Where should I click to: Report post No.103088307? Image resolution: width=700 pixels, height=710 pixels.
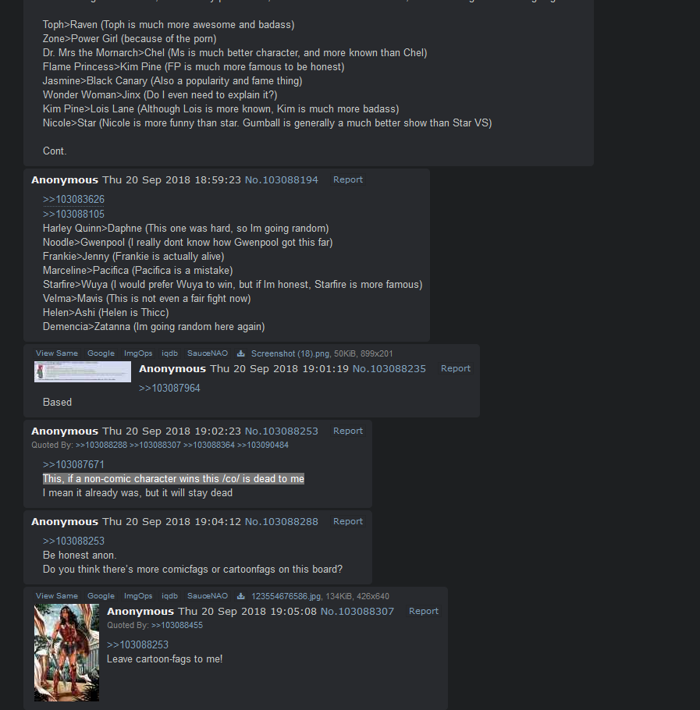[x=423, y=611]
